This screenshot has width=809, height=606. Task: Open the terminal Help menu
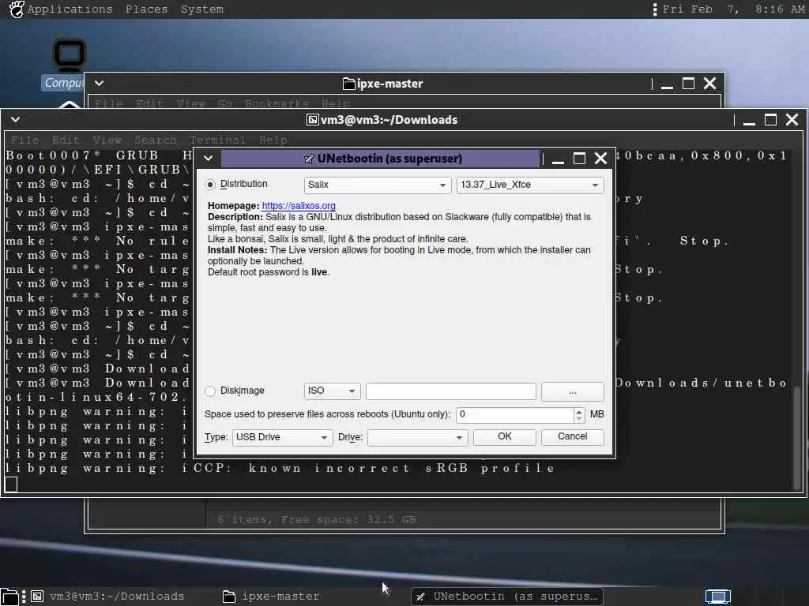(273, 140)
